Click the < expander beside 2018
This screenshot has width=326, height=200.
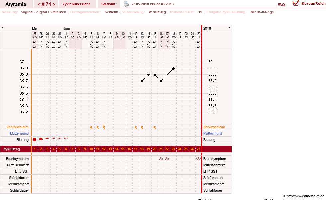coord(229,28)
